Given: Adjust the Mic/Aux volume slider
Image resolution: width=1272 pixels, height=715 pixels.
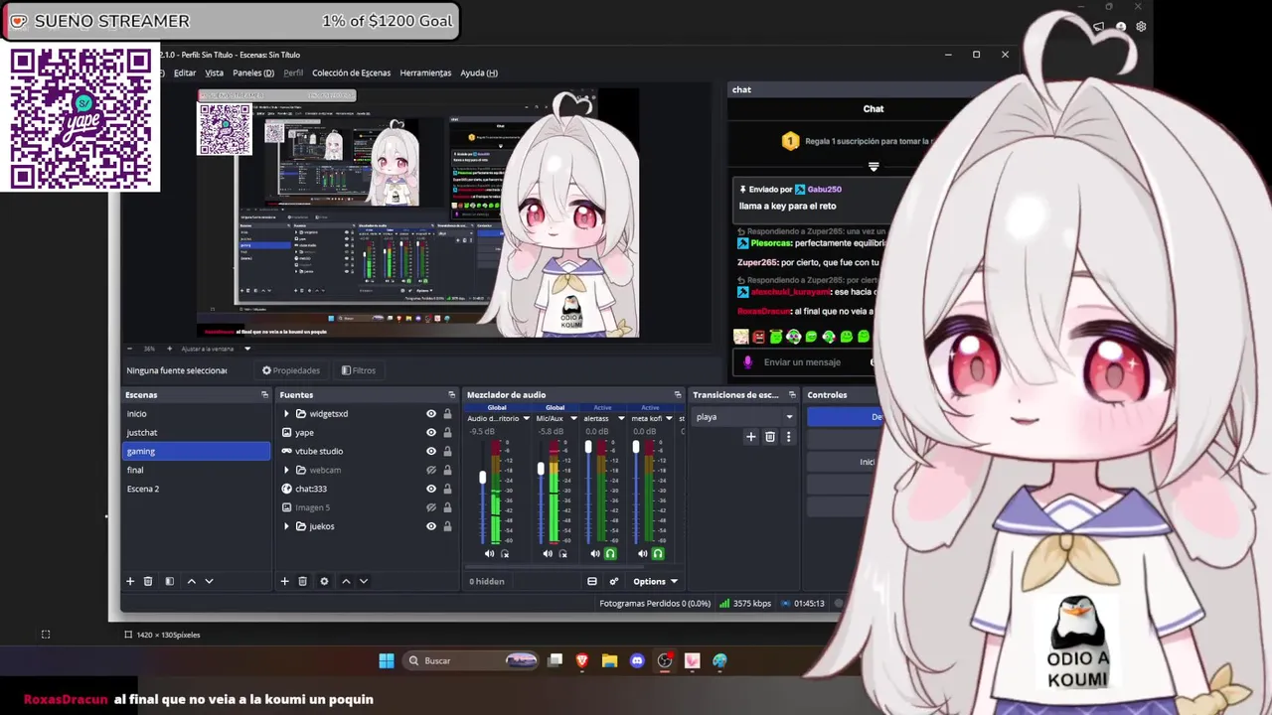Looking at the screenshot, I should [541, 468].
